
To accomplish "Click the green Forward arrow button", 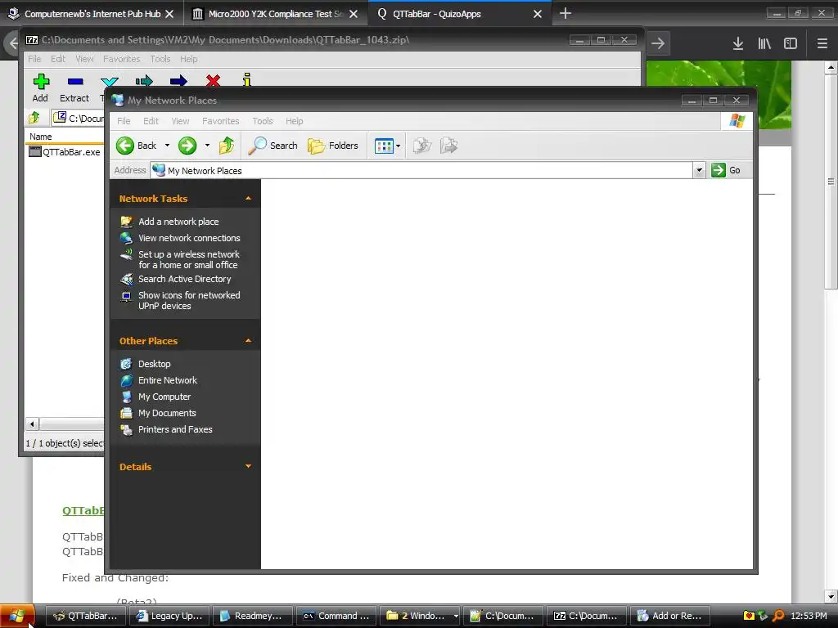I will pos(187,146).
